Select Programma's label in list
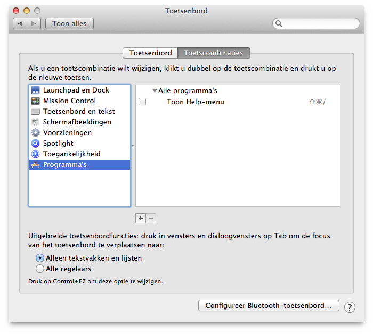373x334 pixels. point(64,165)
